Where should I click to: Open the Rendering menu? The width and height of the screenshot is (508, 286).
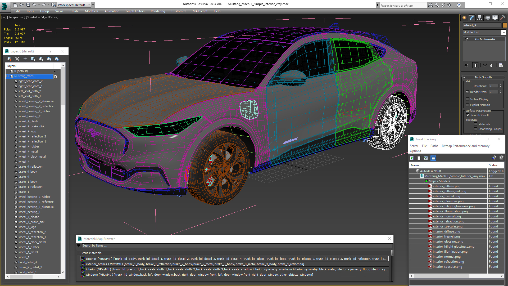[x=158, y=11]
